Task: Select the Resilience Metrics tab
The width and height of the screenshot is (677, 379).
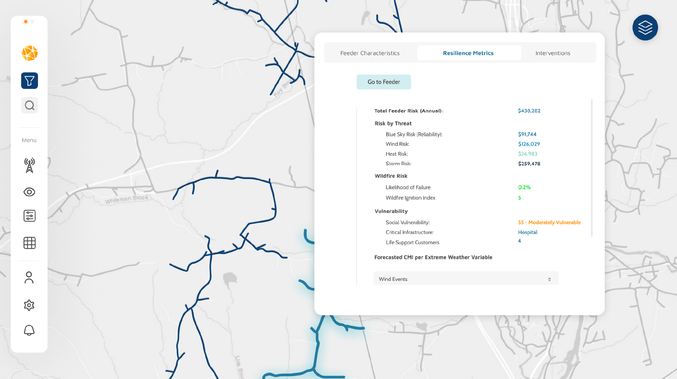Action: (468, 53)
